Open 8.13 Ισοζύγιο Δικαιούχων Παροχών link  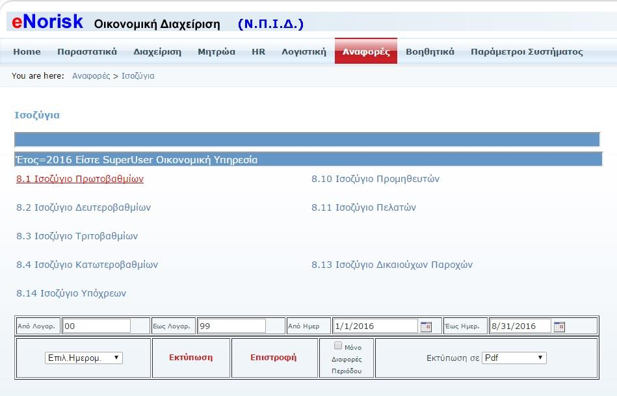pyautogui.click(x=392, y=265)
